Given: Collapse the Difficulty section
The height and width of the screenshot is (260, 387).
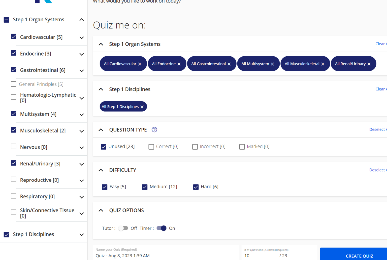Looking at the screenshot, I should click(x=101, y=170).
